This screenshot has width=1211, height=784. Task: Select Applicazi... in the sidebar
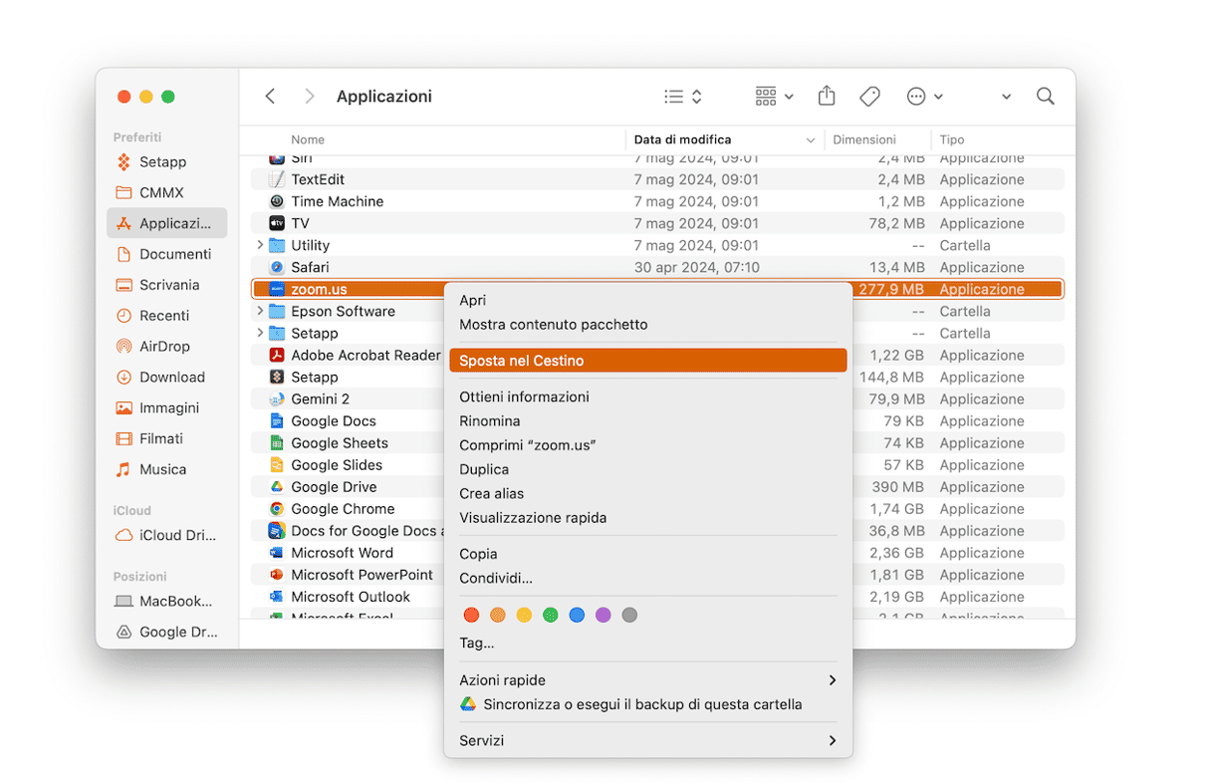[x=166, y=223]
